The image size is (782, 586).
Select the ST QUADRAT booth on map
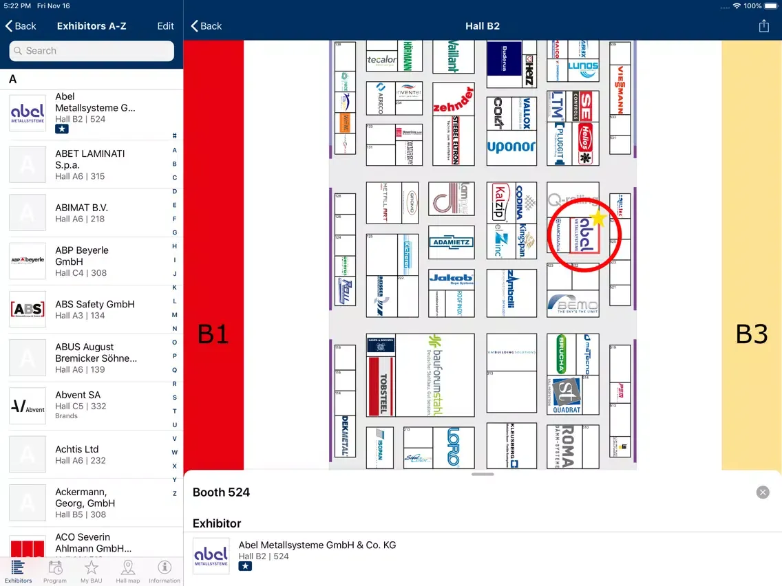tap(566, 395)
